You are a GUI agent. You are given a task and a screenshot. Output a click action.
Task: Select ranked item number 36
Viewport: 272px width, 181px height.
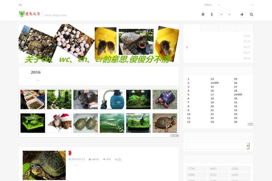pyautogui.click(x=236, y=122)
